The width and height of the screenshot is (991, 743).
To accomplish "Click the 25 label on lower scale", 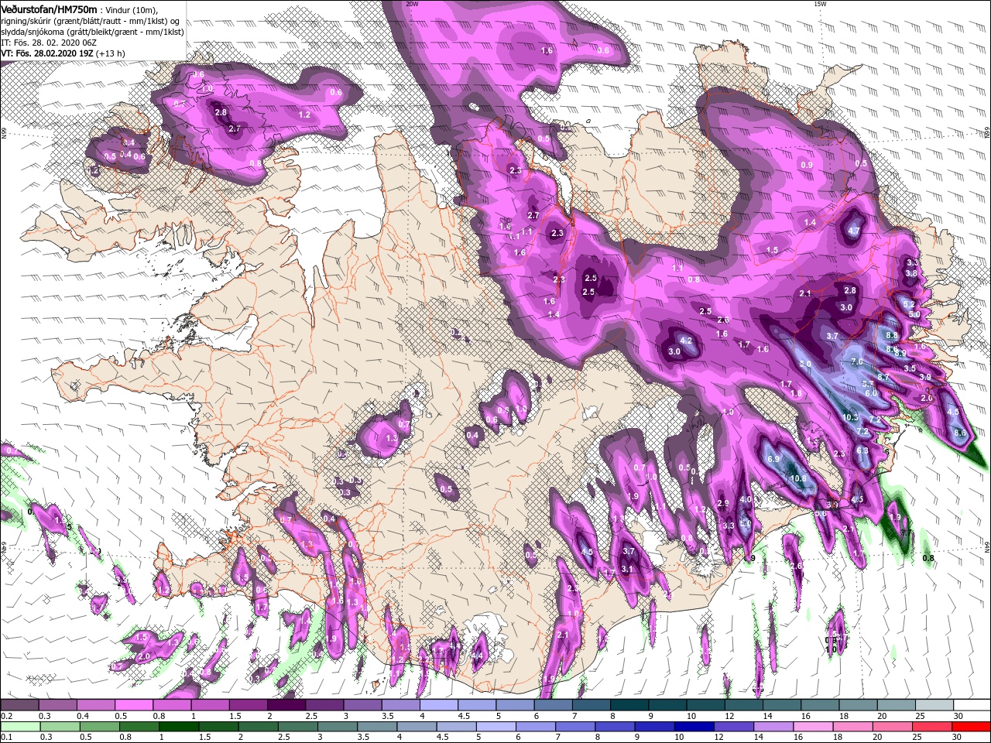I will tap(918, 738).
